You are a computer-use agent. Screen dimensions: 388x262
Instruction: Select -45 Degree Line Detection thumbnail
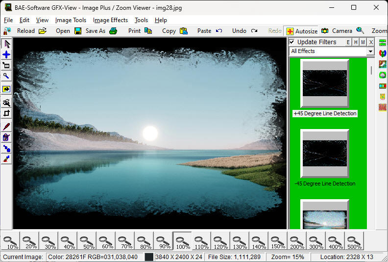[325, 154]
